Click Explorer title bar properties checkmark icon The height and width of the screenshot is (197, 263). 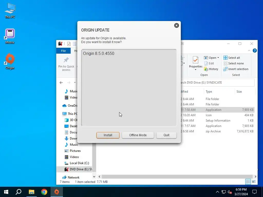69,44
